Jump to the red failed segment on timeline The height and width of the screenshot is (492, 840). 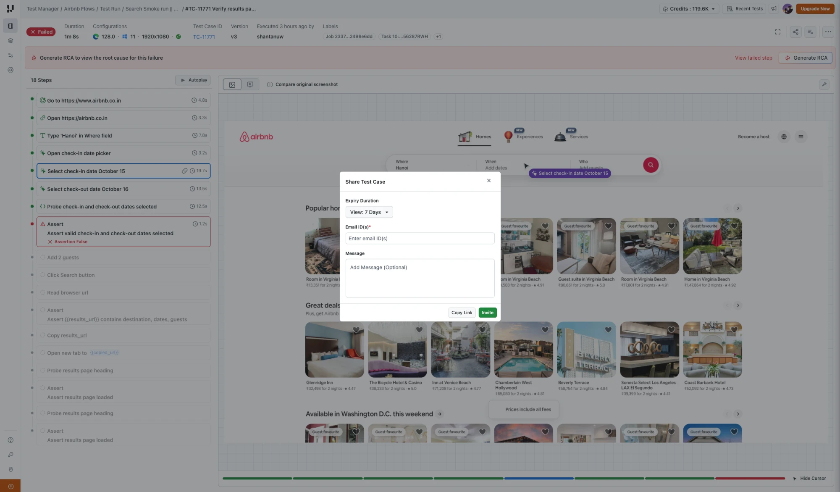[x=750, y=479]
